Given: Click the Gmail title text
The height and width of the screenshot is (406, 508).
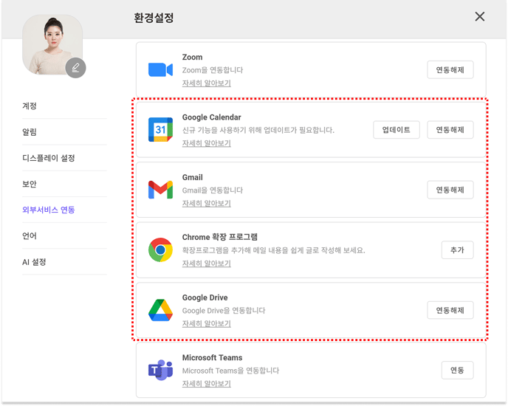Looking at the screenshot, I should pos(193,177).
